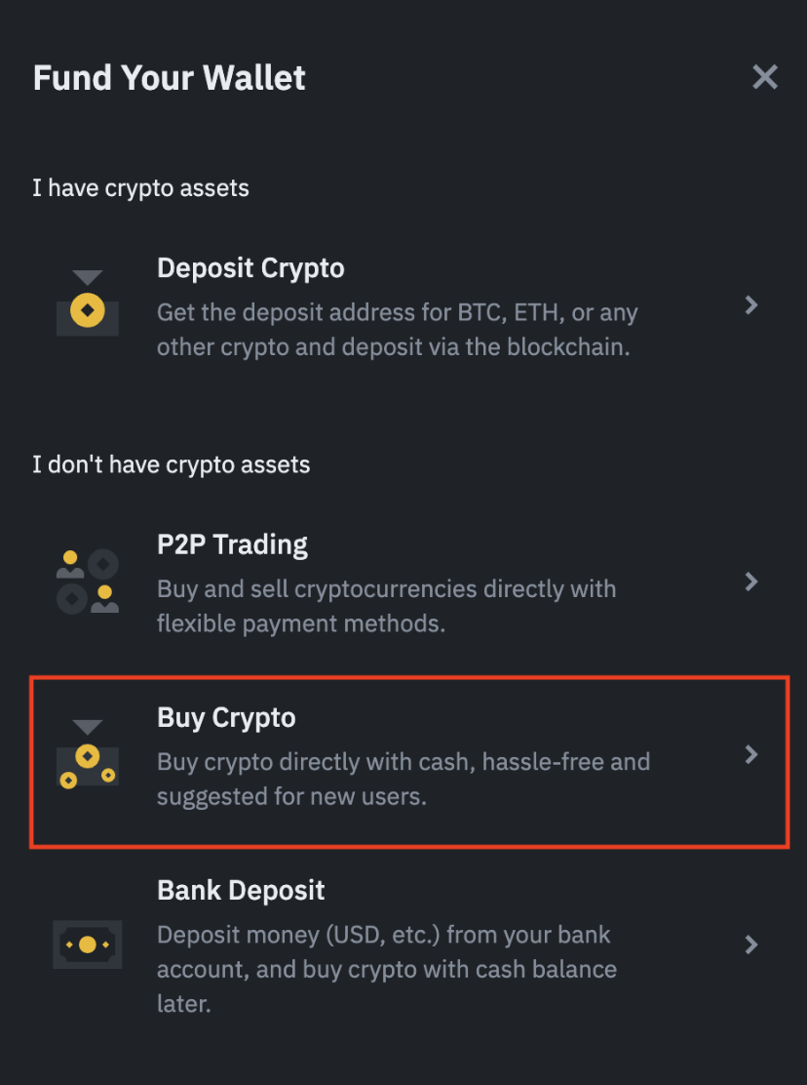Click the Bank Deposit banknote icon
The image size is (807, 1085).
(x=88, y=944)
